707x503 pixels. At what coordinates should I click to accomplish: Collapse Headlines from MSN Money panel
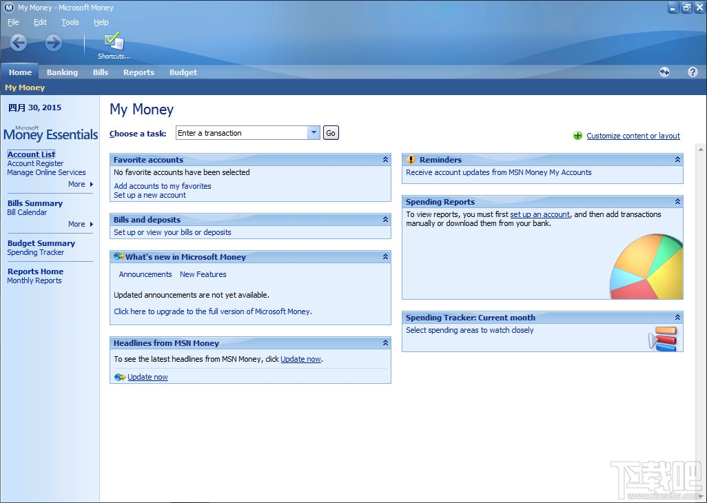(x=385, y=343)
